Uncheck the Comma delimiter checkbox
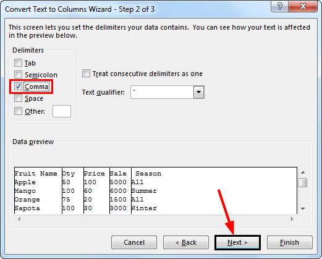The width and height of the screenshot is (322, 259). (x=18, y=87)
